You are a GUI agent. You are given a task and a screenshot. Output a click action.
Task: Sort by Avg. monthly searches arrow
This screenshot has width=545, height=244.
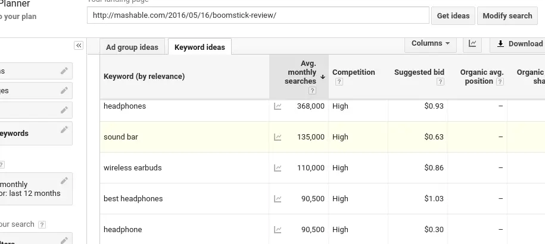[x=323, y=77]
